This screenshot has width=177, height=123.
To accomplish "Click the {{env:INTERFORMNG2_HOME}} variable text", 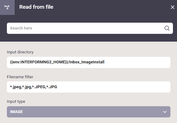I will (39, 62).
